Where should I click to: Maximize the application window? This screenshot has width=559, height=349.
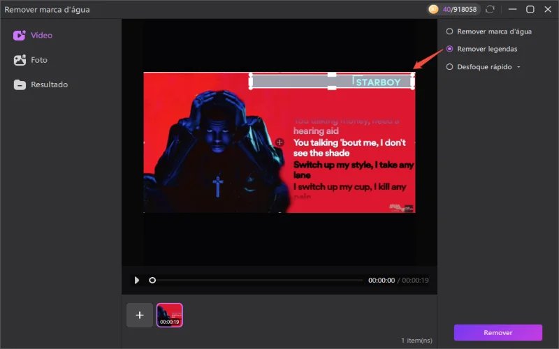[x=530, y=9]
